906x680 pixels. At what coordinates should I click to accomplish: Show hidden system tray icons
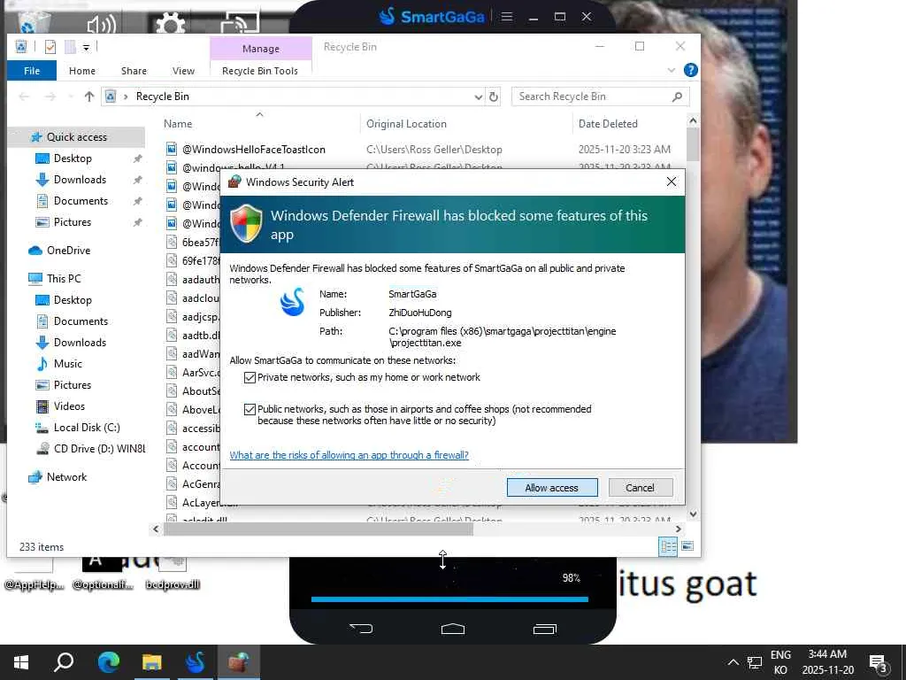tap(733, 662)
